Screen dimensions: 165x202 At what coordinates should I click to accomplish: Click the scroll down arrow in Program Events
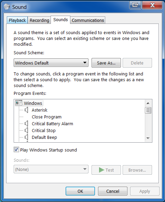click(x=148, y=138)
